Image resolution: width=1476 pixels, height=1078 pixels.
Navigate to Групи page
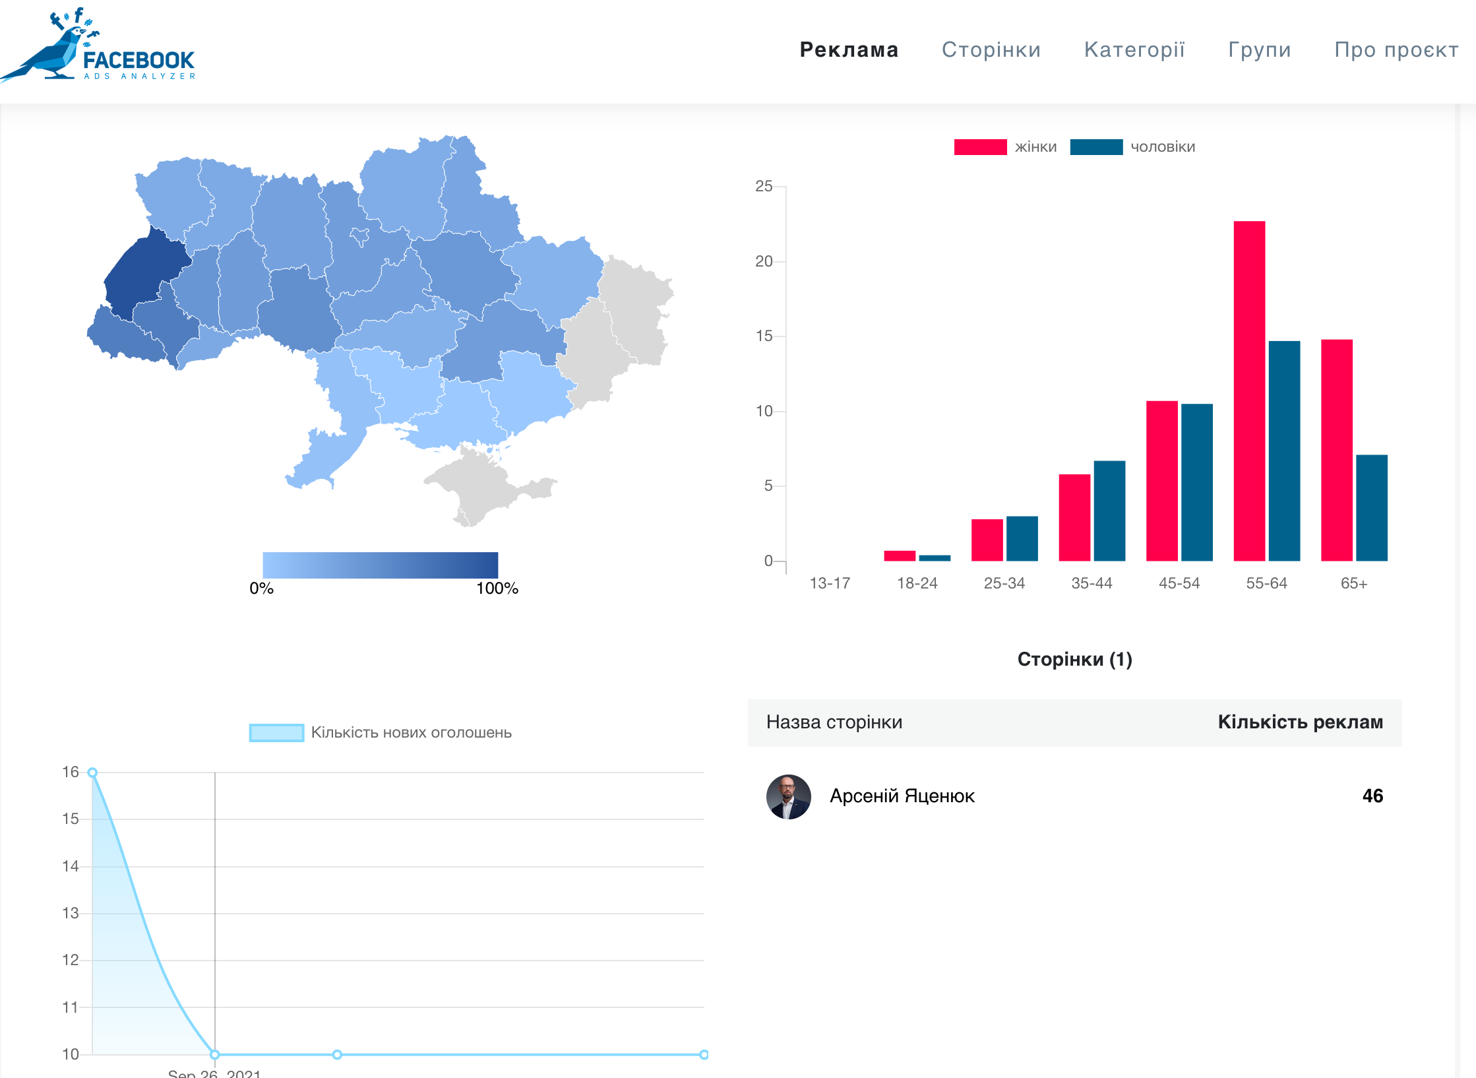tap(1259, 50)
